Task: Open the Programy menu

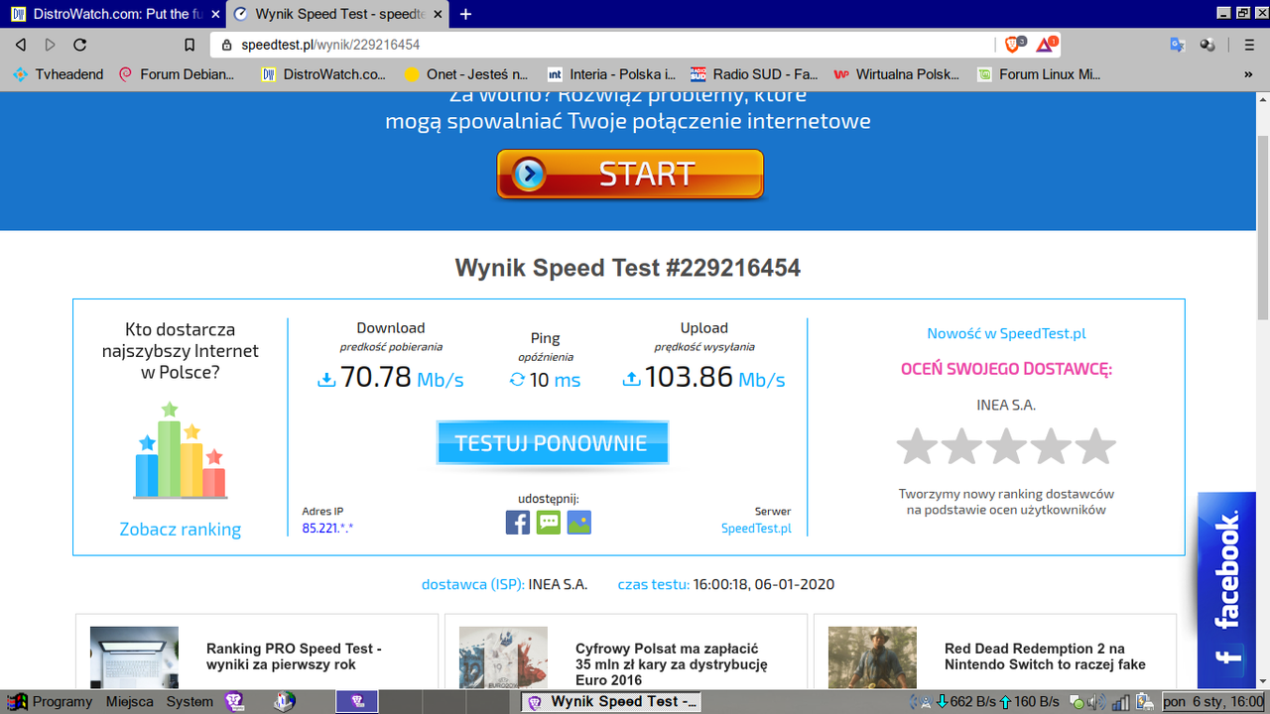Action: tap(51, 702)
